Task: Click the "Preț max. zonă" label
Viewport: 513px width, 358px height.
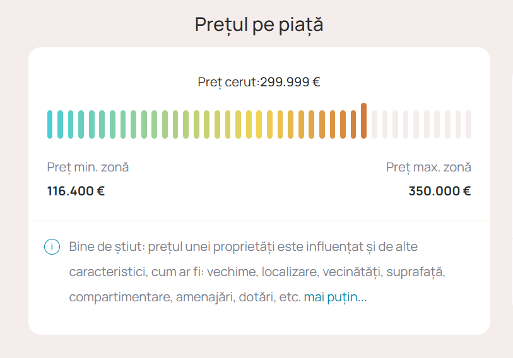Action: 428,167
